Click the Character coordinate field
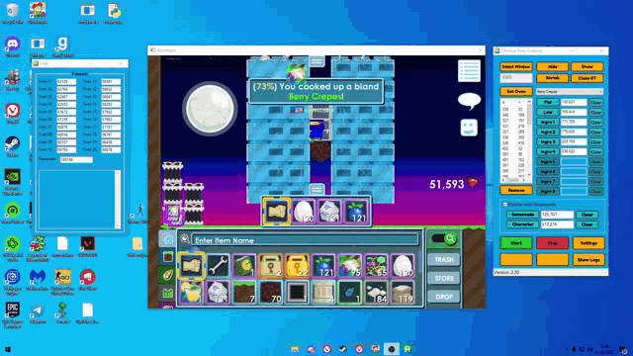 point(557,224)
